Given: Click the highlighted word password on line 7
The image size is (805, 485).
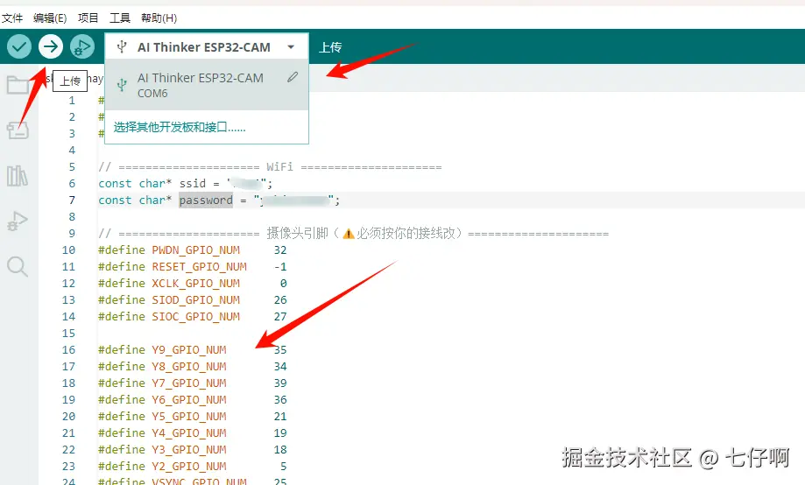Looking at the screenshot, I should pos(206,200).
